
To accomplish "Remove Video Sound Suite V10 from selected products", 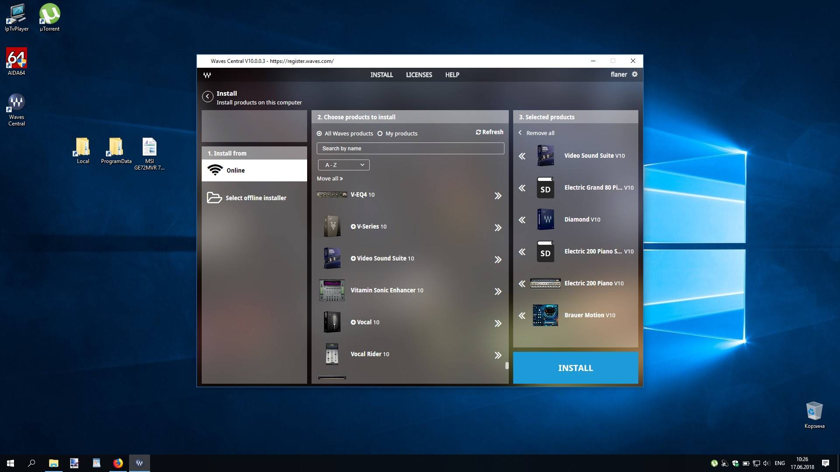I will click(x=522, y=156).
